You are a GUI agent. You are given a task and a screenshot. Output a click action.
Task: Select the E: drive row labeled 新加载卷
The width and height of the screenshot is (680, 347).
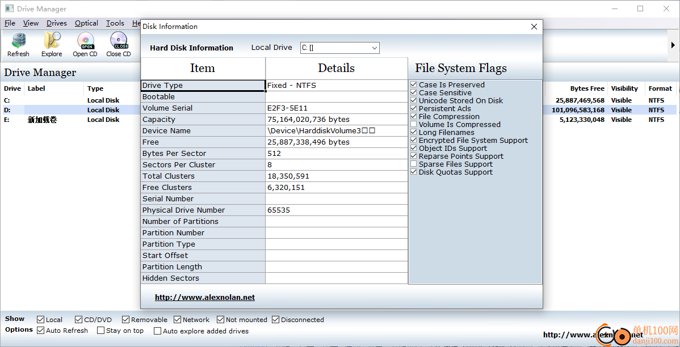(69, 120)
